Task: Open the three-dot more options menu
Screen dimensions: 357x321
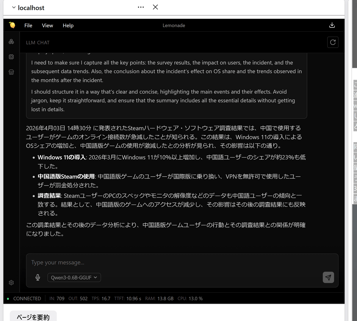Action: (141, 7)
